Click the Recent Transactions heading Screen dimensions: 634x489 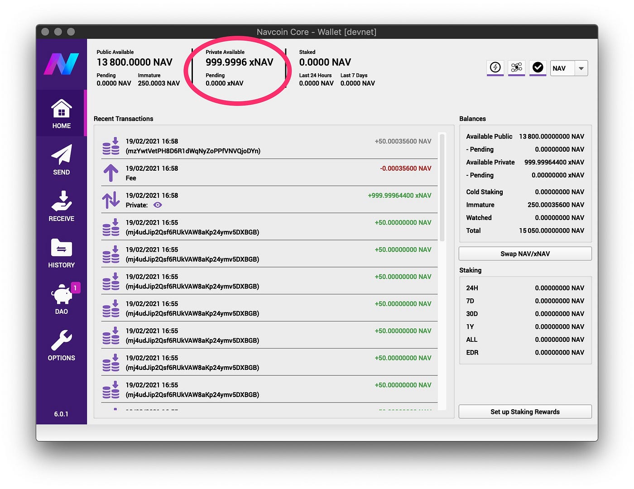tap(124, 119)
